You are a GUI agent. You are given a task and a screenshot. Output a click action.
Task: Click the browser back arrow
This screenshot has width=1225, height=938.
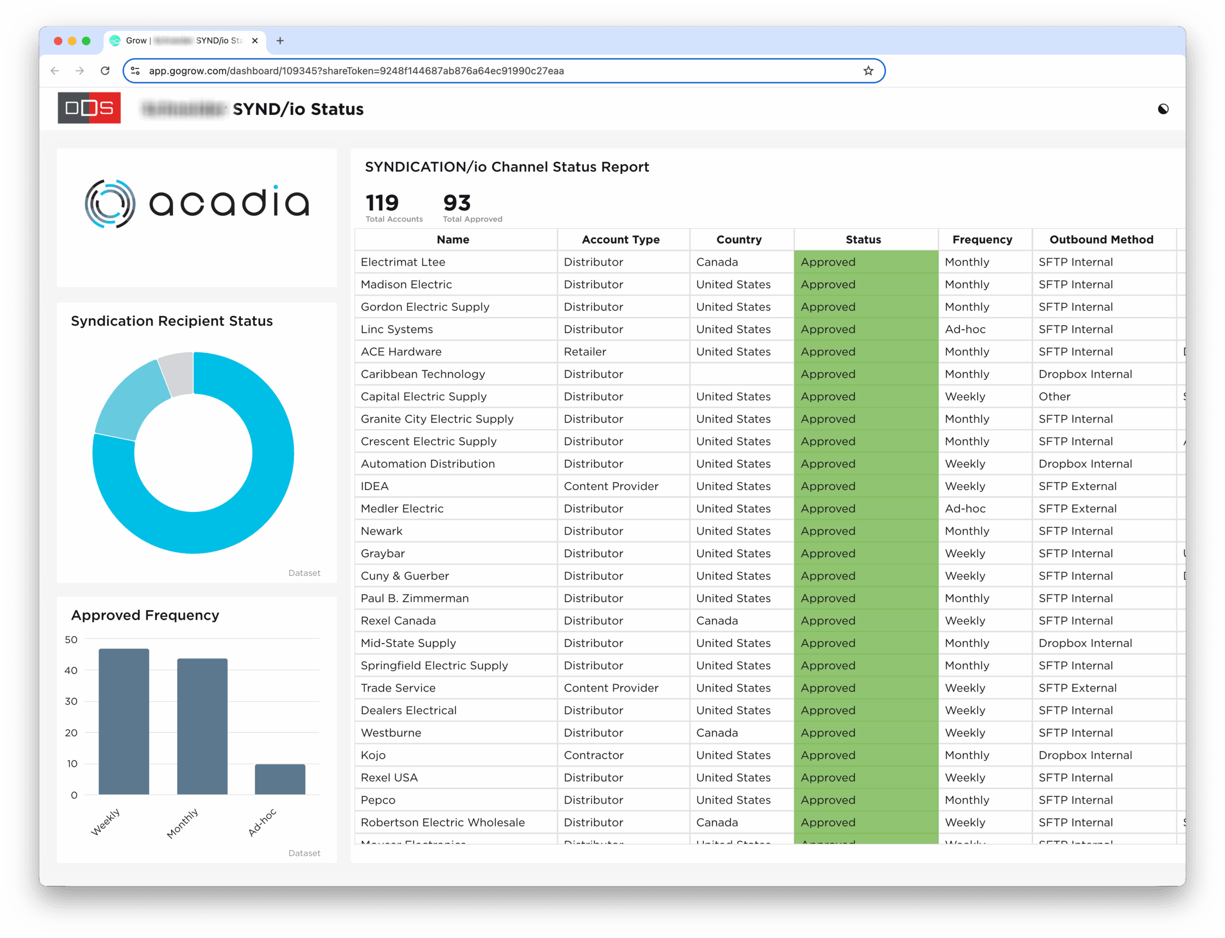coord(55,71)
